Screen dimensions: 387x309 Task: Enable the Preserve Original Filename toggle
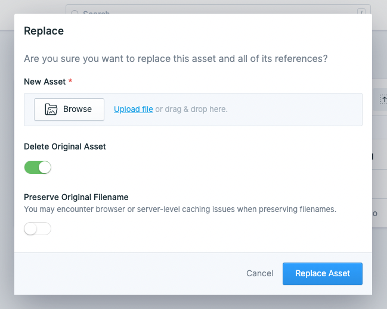(38, 229)
